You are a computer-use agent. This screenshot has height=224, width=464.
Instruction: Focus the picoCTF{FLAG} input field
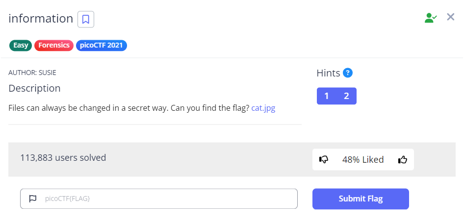pos(167,199)
